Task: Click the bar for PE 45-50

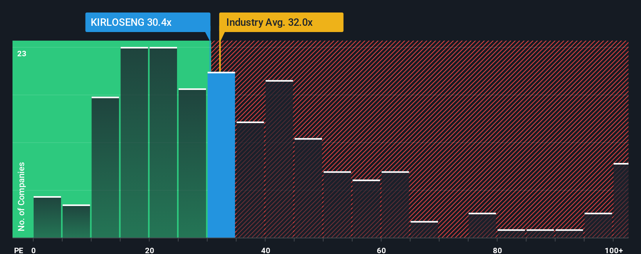Action: [308, 188]
